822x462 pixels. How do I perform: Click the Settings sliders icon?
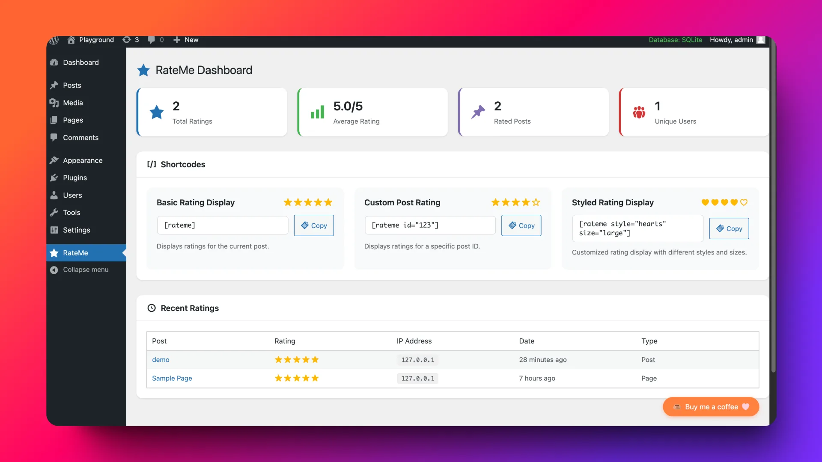click(x=54, y=230)
